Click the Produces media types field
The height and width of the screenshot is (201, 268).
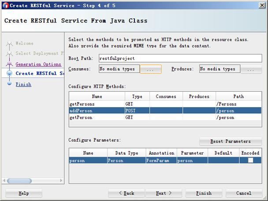(220, 69)
